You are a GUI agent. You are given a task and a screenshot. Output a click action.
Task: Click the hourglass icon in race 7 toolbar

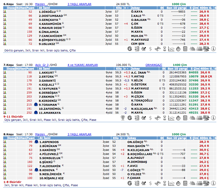165,117
